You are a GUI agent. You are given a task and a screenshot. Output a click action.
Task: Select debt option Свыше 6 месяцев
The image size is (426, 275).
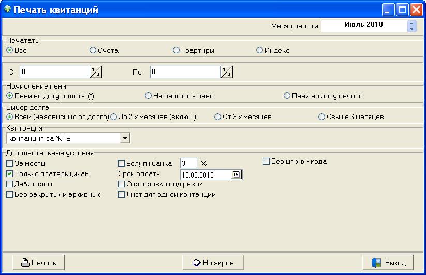[321, 117]
